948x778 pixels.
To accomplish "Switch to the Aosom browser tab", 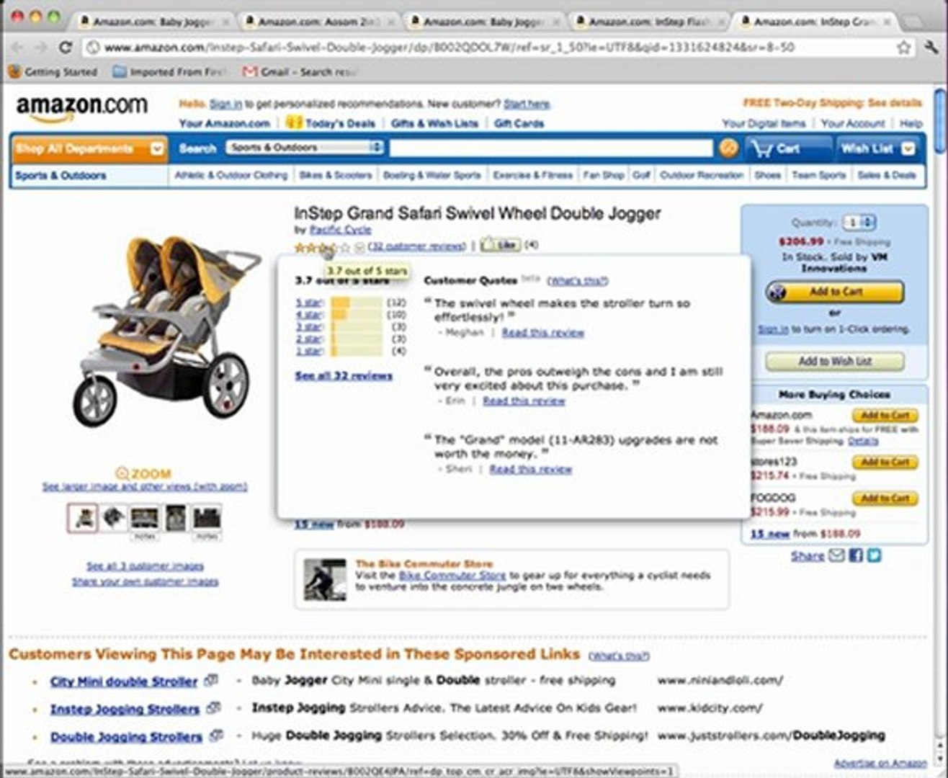I will pyautogui.click(x=318, y=22).
